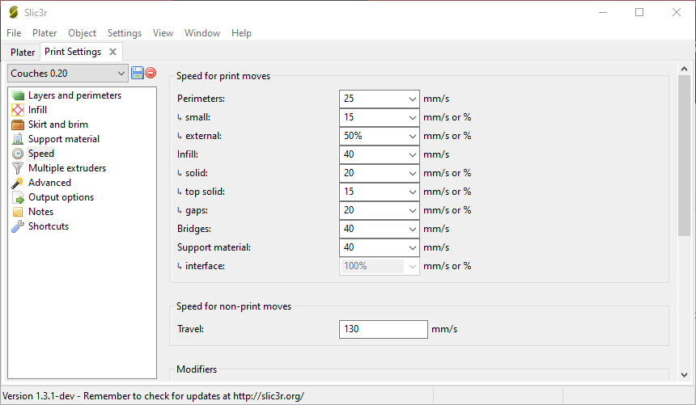Image resolution: width=696 pixels, height=405 pixels.
Task: Open the Help menu
Action: coord(241,33)
